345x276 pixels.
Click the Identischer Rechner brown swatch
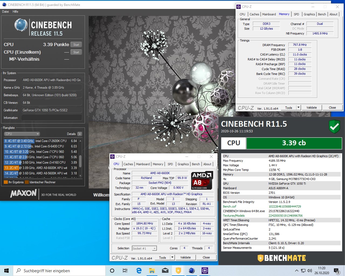click(x=27, y=182)
